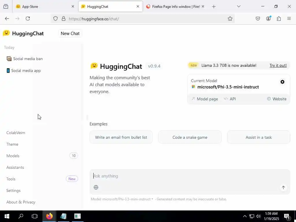Open the notepad-like taskbar app icon

tap(63, 216)
